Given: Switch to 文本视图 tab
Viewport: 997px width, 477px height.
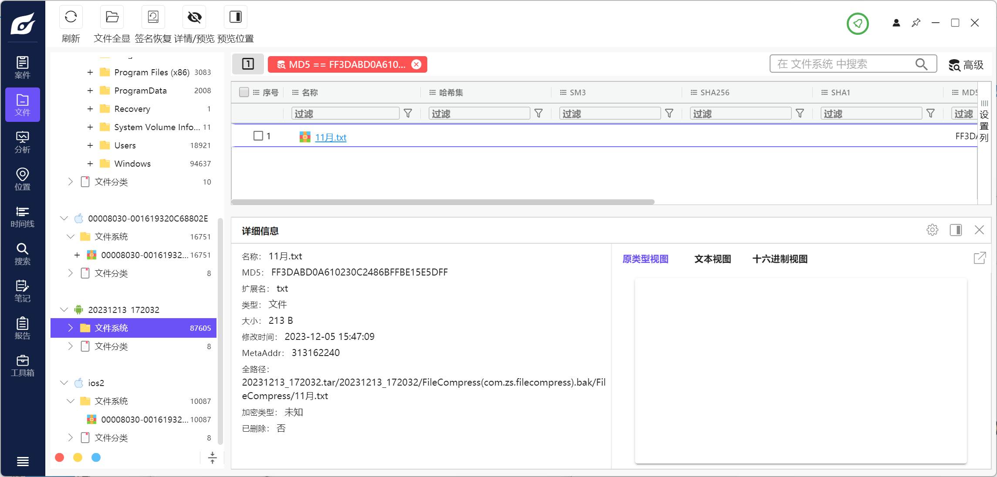Looking at the screenshot, I should (713, 259).
